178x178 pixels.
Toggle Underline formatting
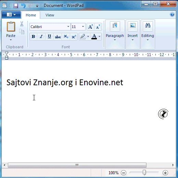click(x=49, y=37)
